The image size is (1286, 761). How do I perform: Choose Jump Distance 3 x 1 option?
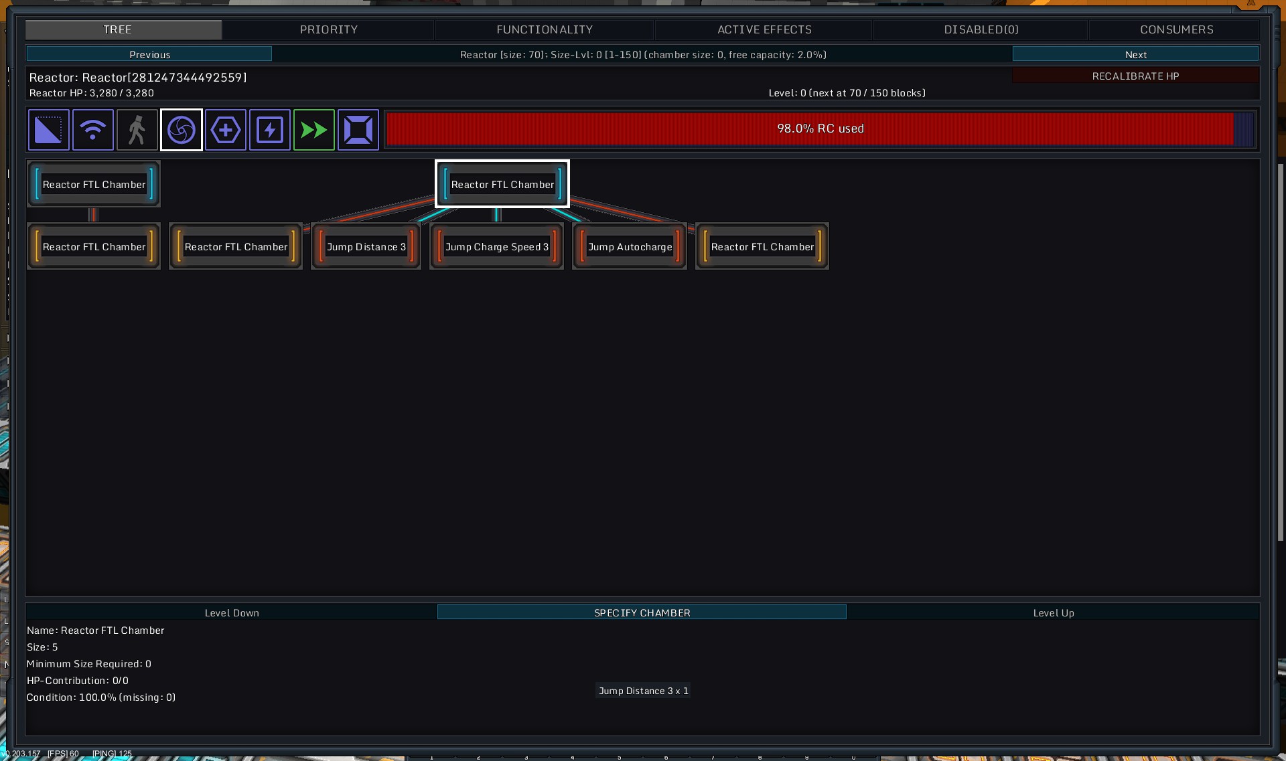[643, 691]
